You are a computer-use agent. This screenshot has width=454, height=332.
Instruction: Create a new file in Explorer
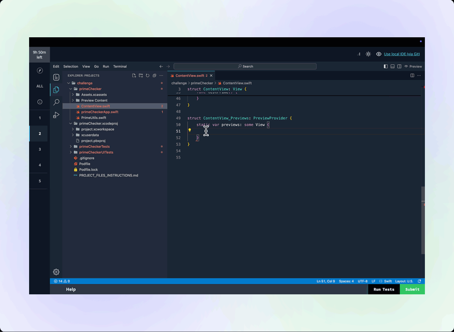point(134,76)
